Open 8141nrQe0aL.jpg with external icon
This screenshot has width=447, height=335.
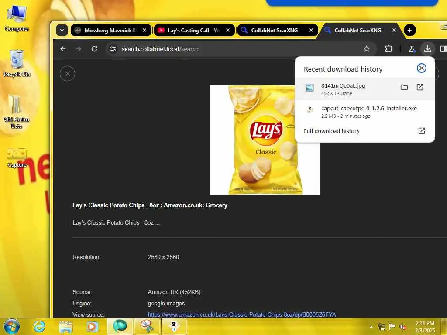click(x=420, y=87)
